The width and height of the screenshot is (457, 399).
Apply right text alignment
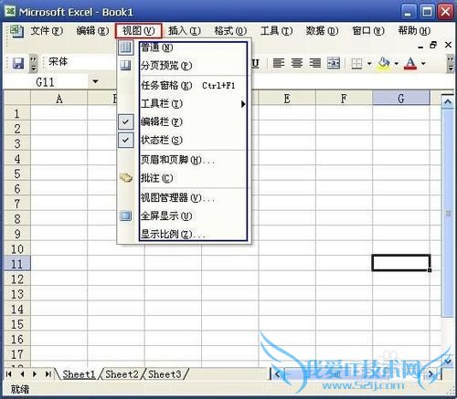click(x=315, y=63)
